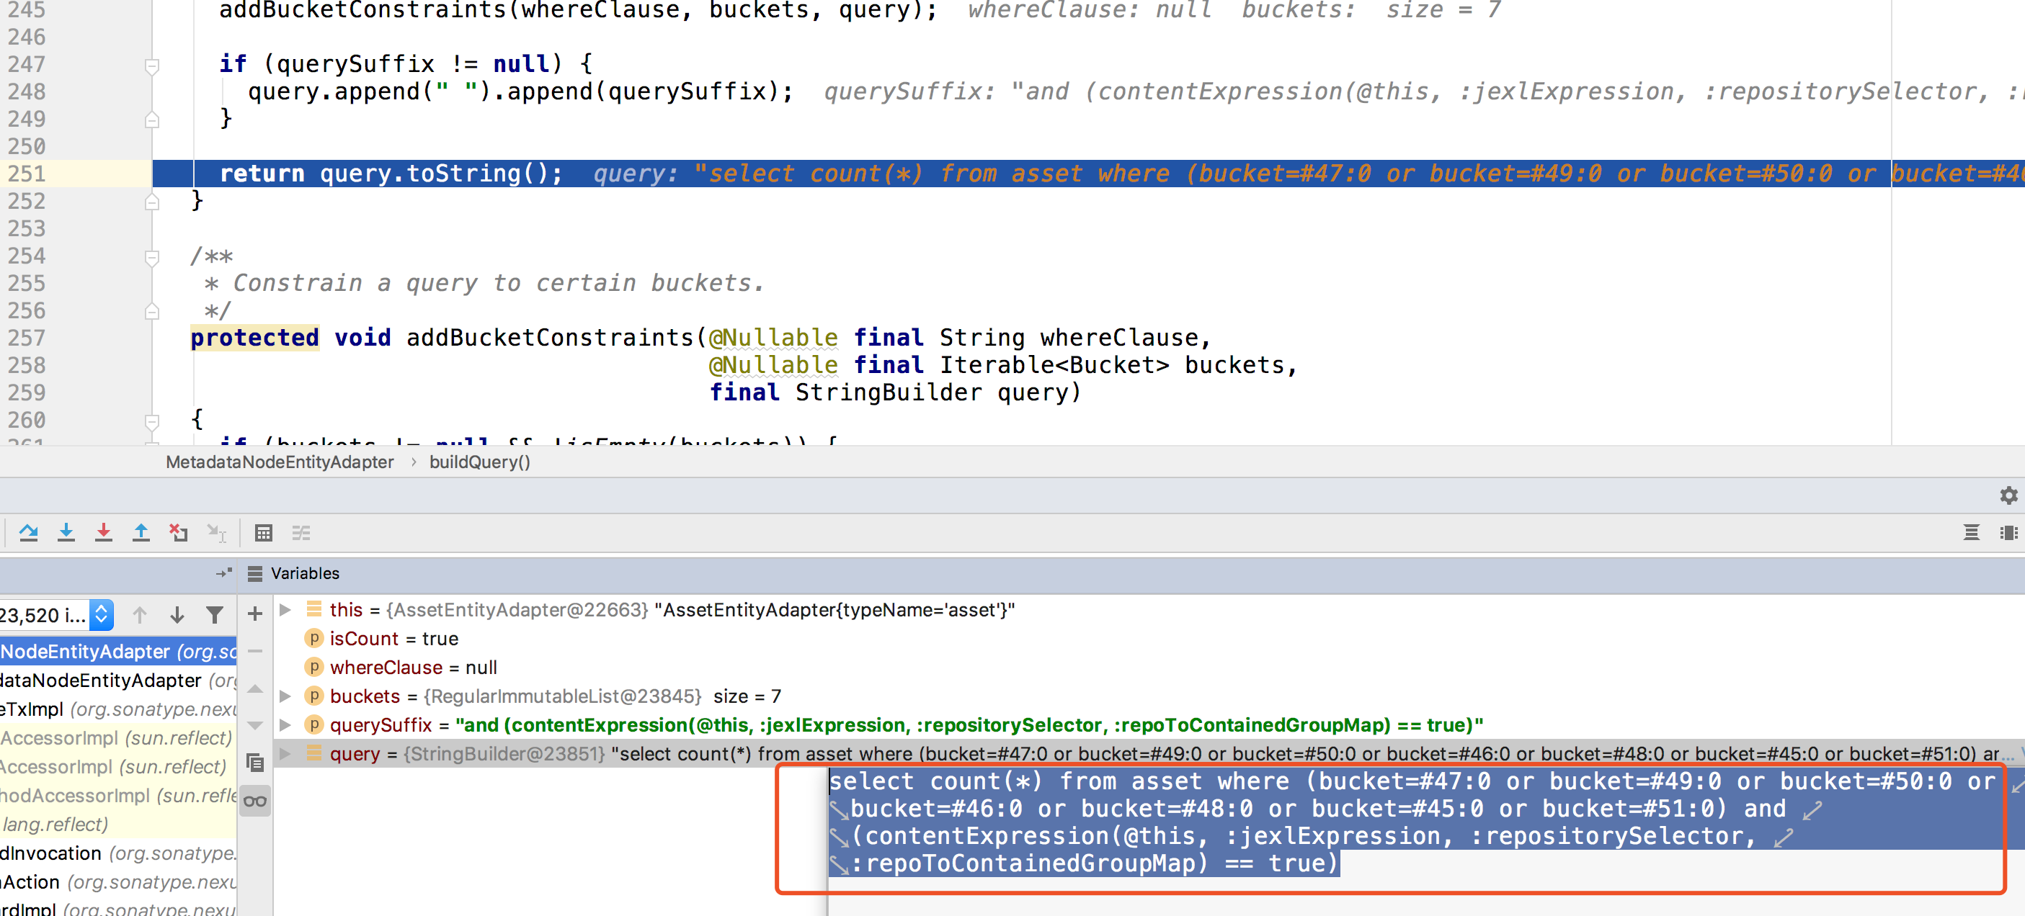Click the Step Over debugger icon
The width and height of the screenshot is (2025, 916).
click(x=29, y=533)
